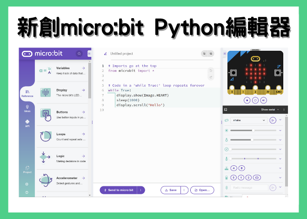Open the shake gesture dropdown
The height and width of the screenshot is (219, 307).
[249, 120]
